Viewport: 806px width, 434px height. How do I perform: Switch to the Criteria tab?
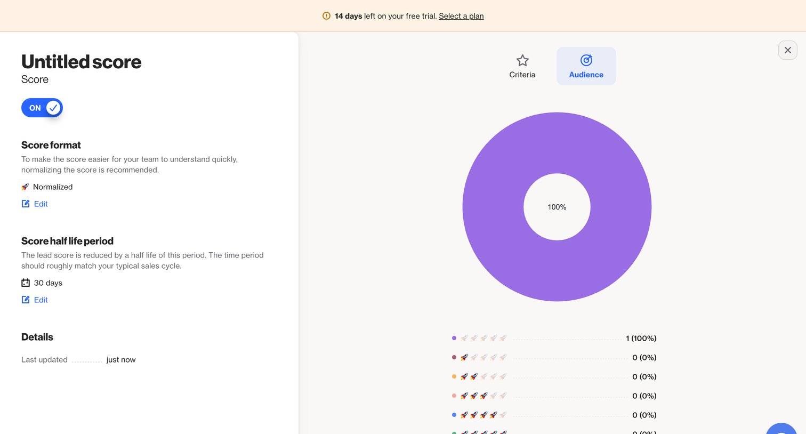coord(522,66)
